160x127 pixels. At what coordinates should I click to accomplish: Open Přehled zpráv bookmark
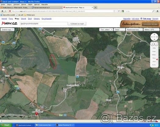click(30, 15)
